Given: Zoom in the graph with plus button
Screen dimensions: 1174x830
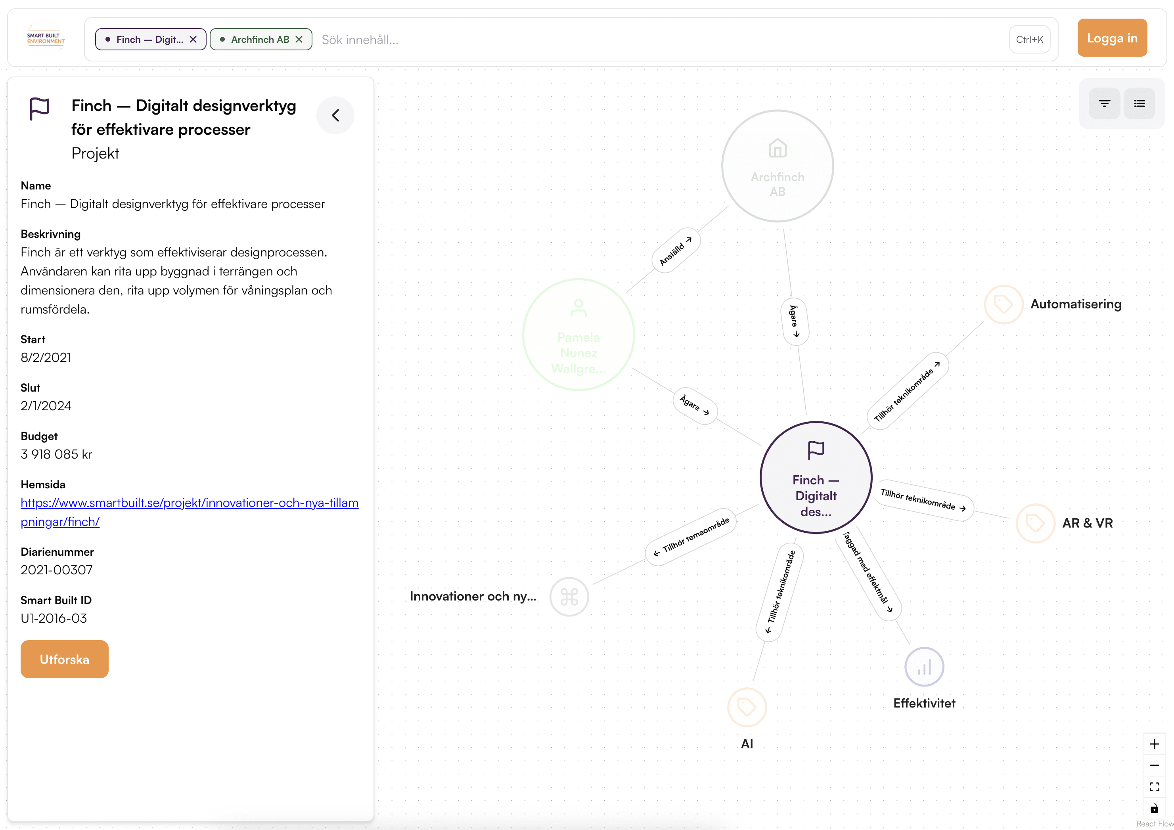Looking at the screenshot, I should pyautogui.click(x=1154, y=744).
